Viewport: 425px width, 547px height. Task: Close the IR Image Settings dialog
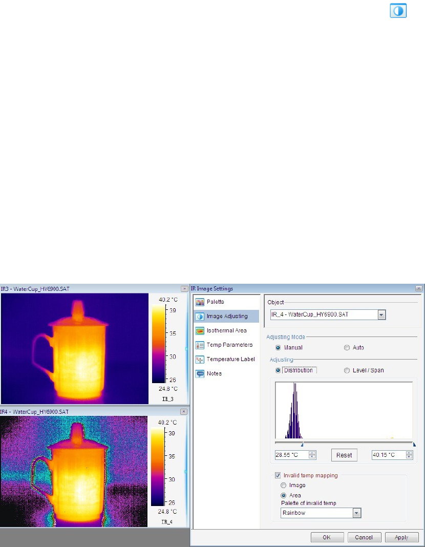click(x=418, y=288)
